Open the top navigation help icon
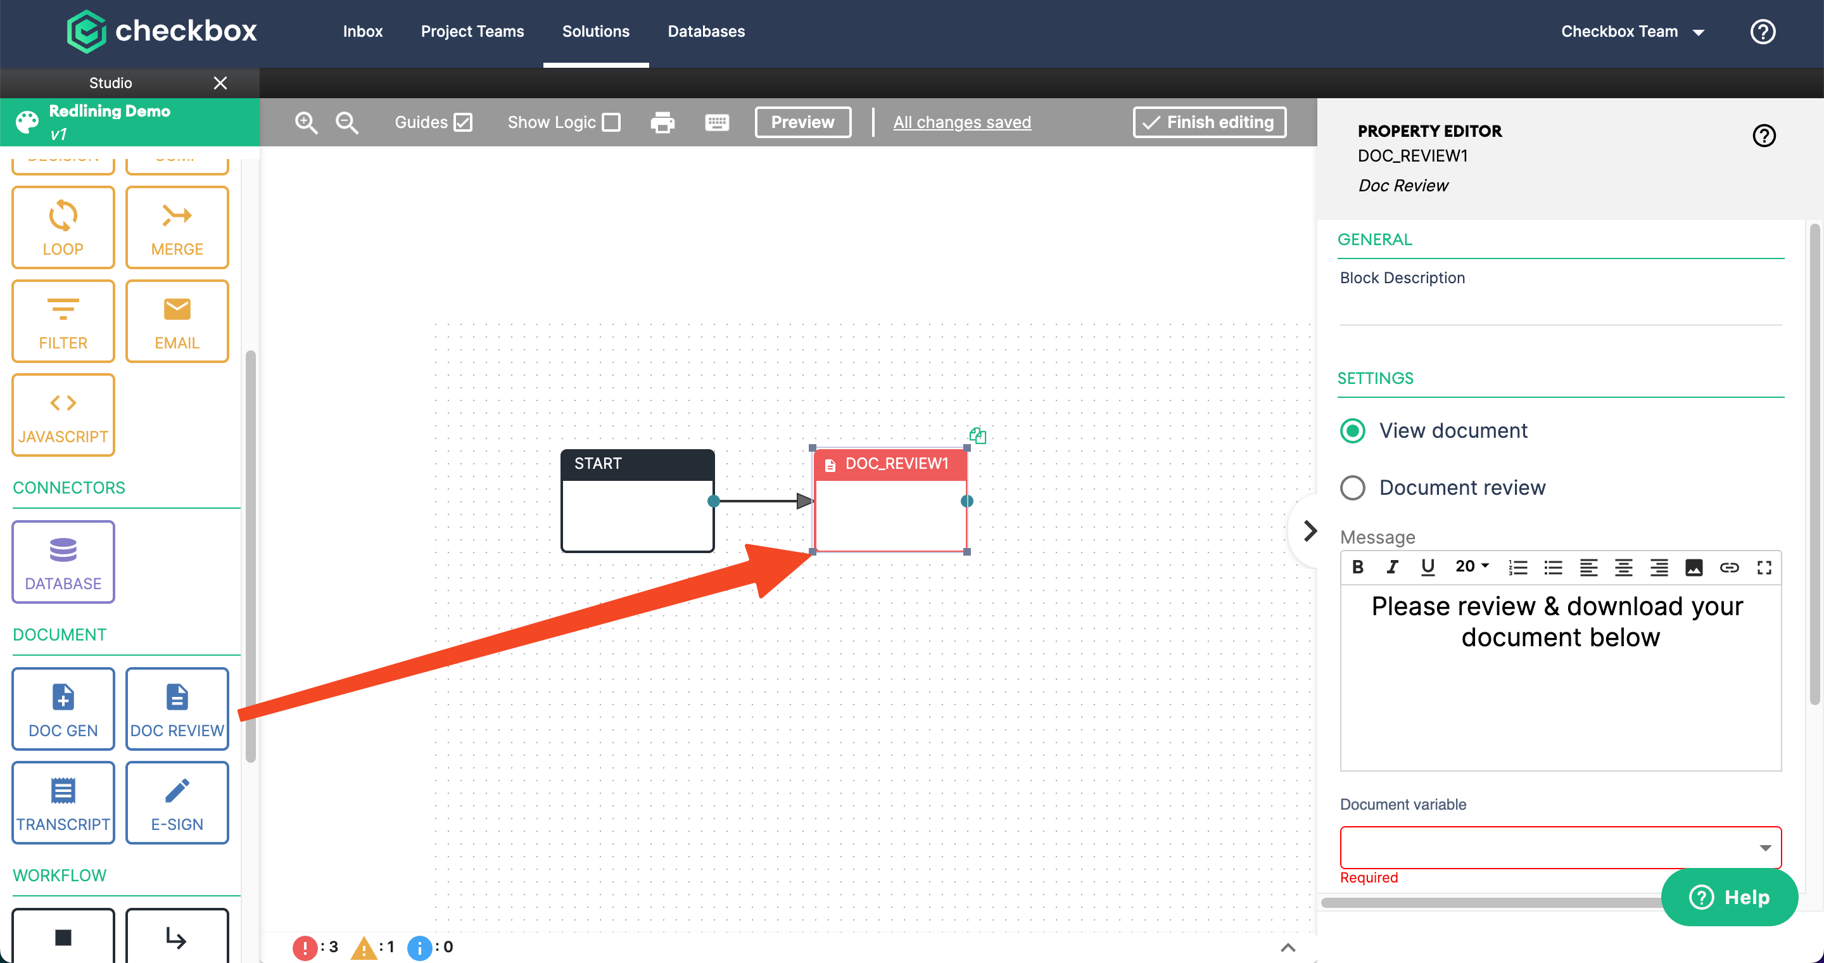1824x963 pixels. (1763, 32)
